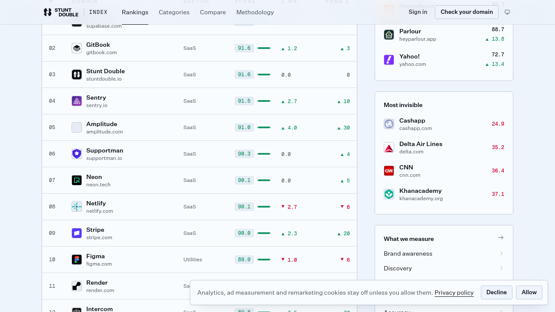Click the khanacademy.org domain text

421,198
